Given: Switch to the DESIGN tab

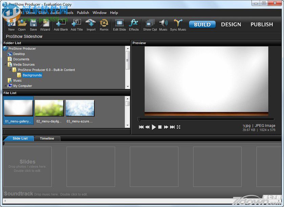Looking at the screenshot, I should [231, 24].
